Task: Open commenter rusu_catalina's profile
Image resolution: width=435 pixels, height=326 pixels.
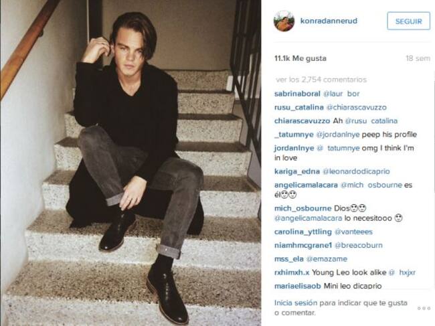Action: 298,107
